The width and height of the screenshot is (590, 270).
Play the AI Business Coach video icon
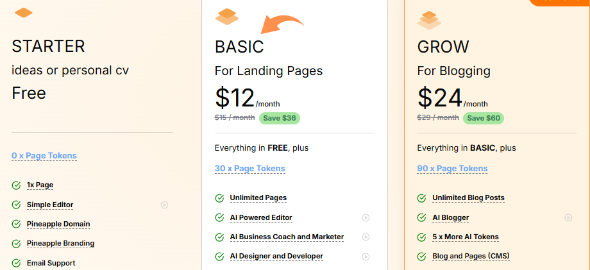(x=366, y=237)
